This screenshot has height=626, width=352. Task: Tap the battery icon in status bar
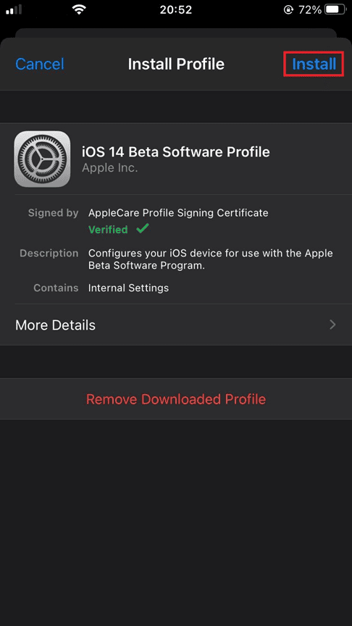(x=337, y=9)
